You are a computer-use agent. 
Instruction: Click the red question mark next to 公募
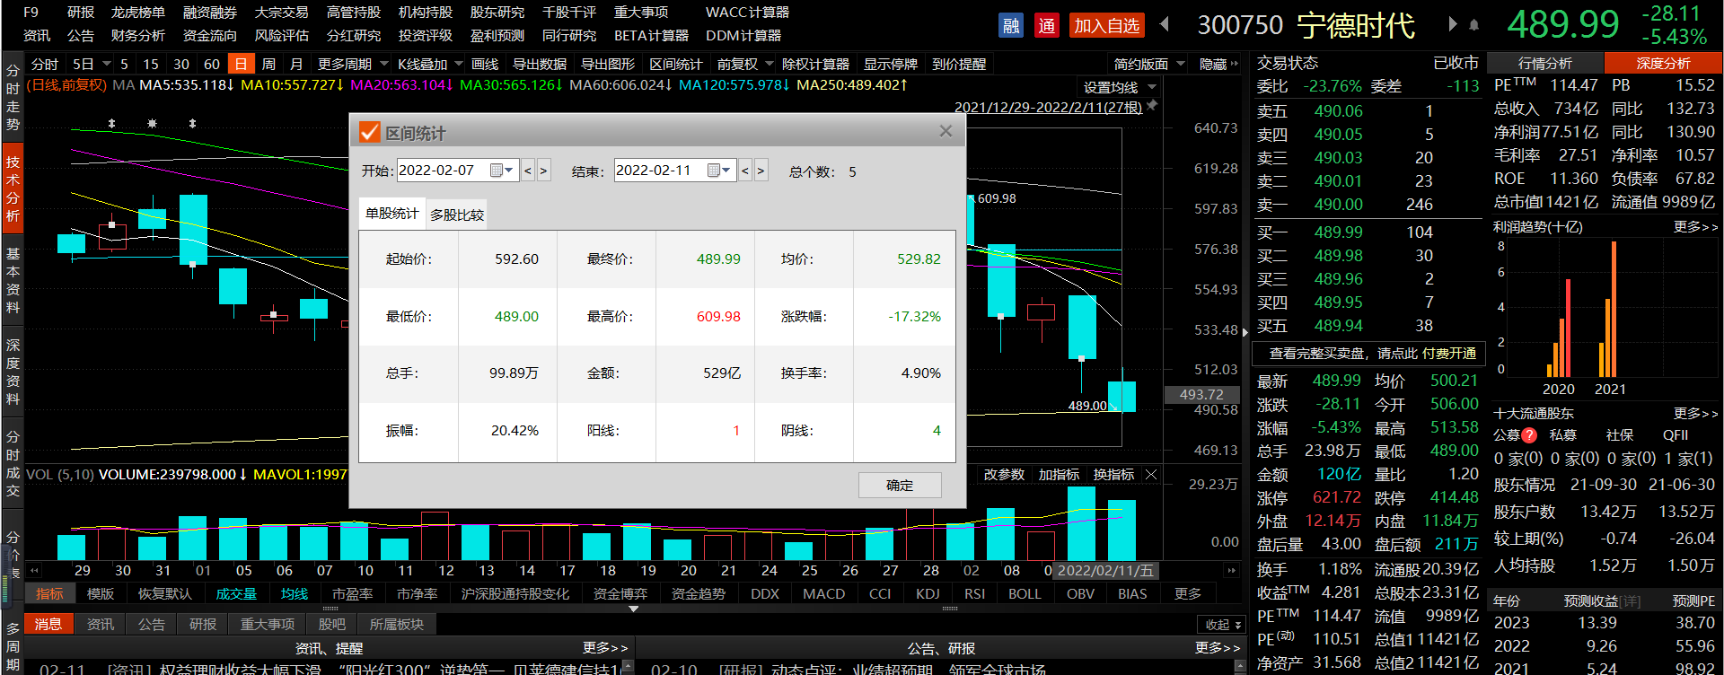(1529, 435)
